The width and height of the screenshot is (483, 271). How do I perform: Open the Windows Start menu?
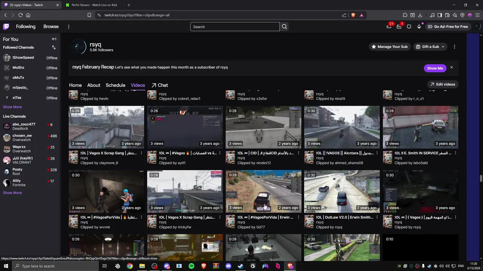point(6,266)
